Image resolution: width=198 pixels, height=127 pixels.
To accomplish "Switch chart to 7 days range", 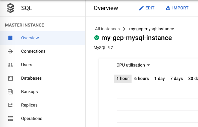I will click(177, 79).
